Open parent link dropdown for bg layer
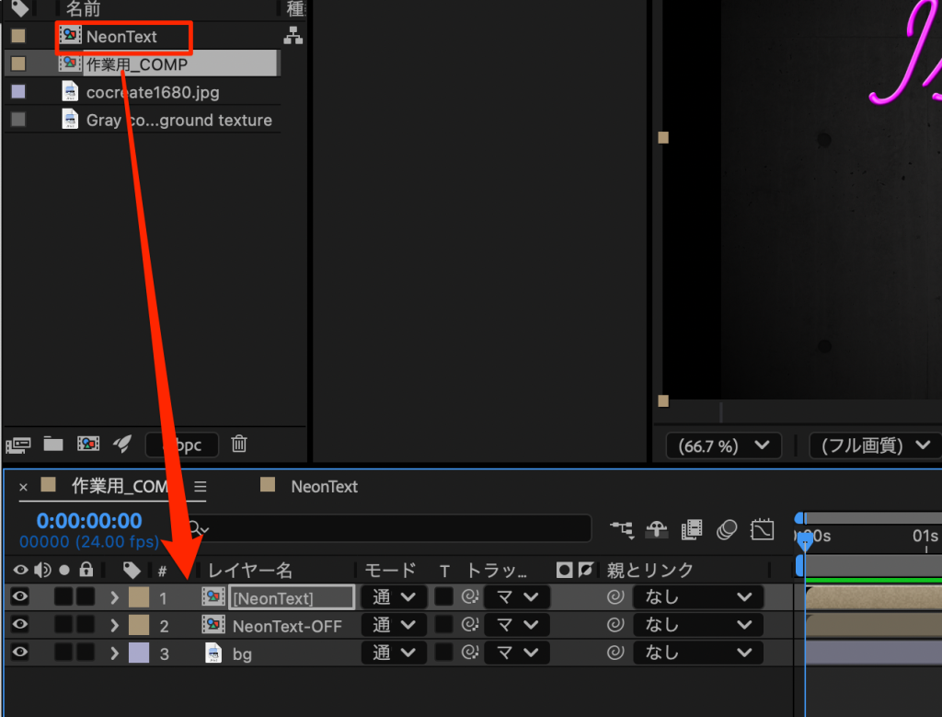Screen dimensions: 942x717 (x=698, y=653)
